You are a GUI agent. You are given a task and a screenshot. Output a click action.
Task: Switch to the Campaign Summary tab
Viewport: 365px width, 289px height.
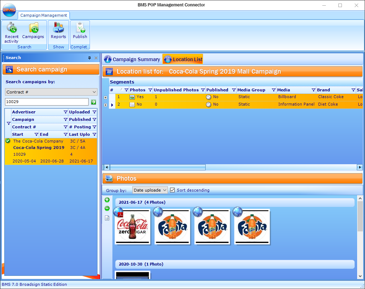132,59
